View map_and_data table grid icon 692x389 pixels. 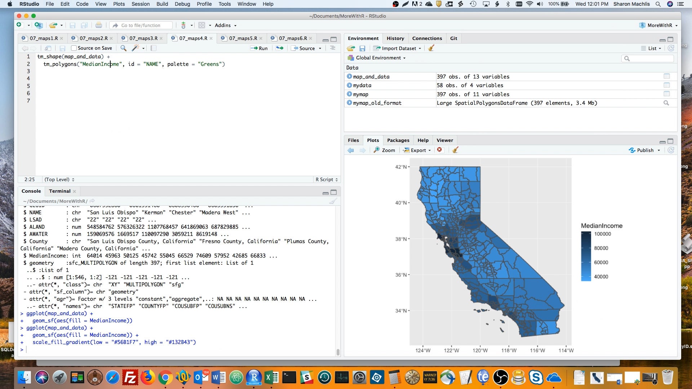click(666, 76)
